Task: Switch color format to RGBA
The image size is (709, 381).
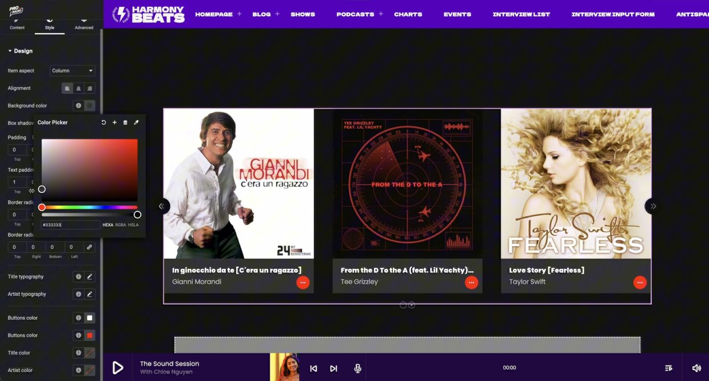Action: 121,225
